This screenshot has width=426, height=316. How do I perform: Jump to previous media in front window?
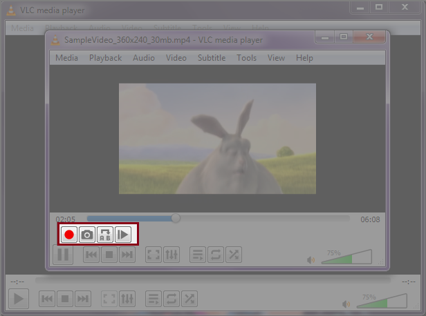coord(91,255)
